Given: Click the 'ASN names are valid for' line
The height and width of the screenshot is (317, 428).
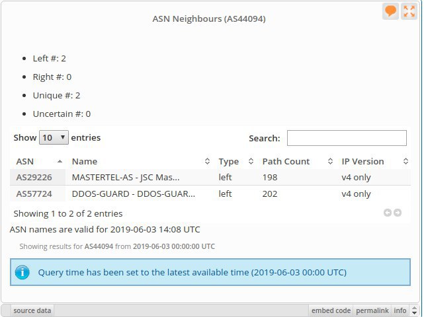Looking at the screenshot, I should [x=105, y=230].
